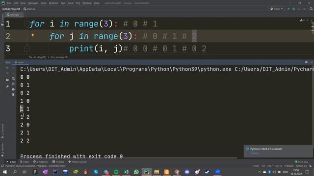Image resolution: width=314 pixels, height=176 pixels.
Task: Click the trash Clear All icon in Run panel
Action: (13, 94)
